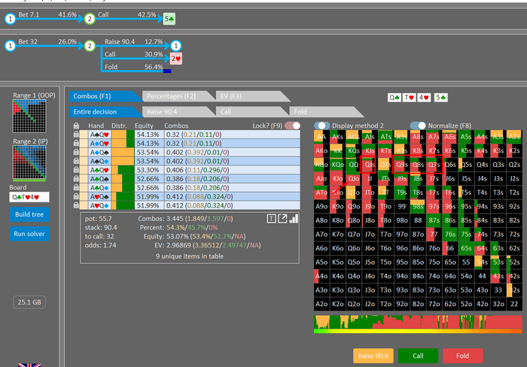
Task: Click the 5♣ card after Call 42.5%
Action: point(169,19)
